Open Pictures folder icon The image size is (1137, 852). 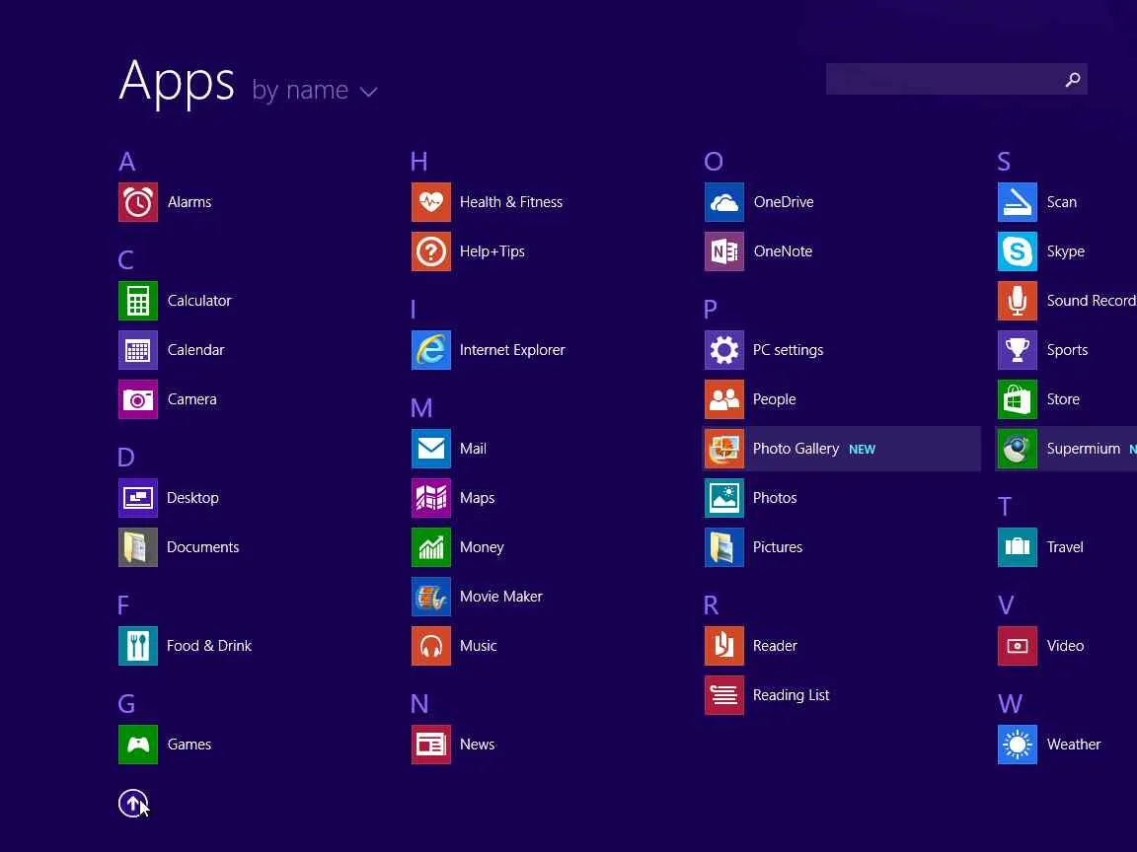click(723, 547)
